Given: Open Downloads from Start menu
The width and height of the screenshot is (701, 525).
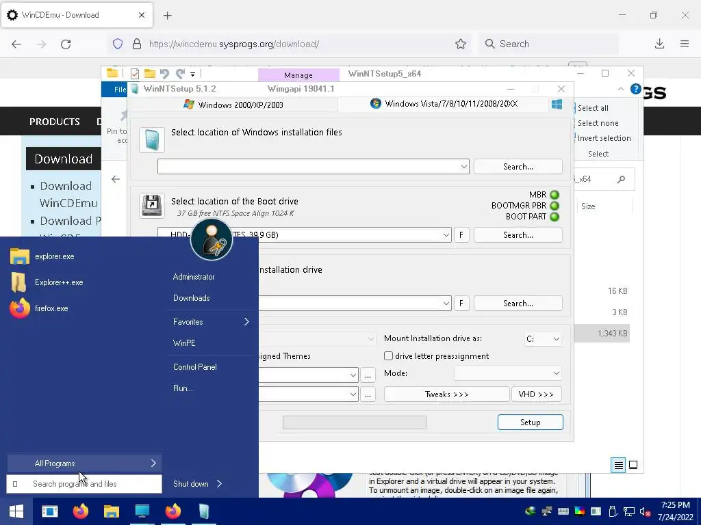Looking at the screenshot, I should tap(192, 298).
